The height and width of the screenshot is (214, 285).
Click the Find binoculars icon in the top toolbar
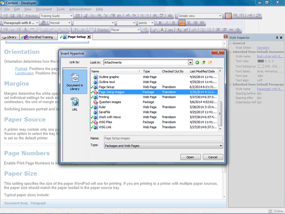pos(155,16)
